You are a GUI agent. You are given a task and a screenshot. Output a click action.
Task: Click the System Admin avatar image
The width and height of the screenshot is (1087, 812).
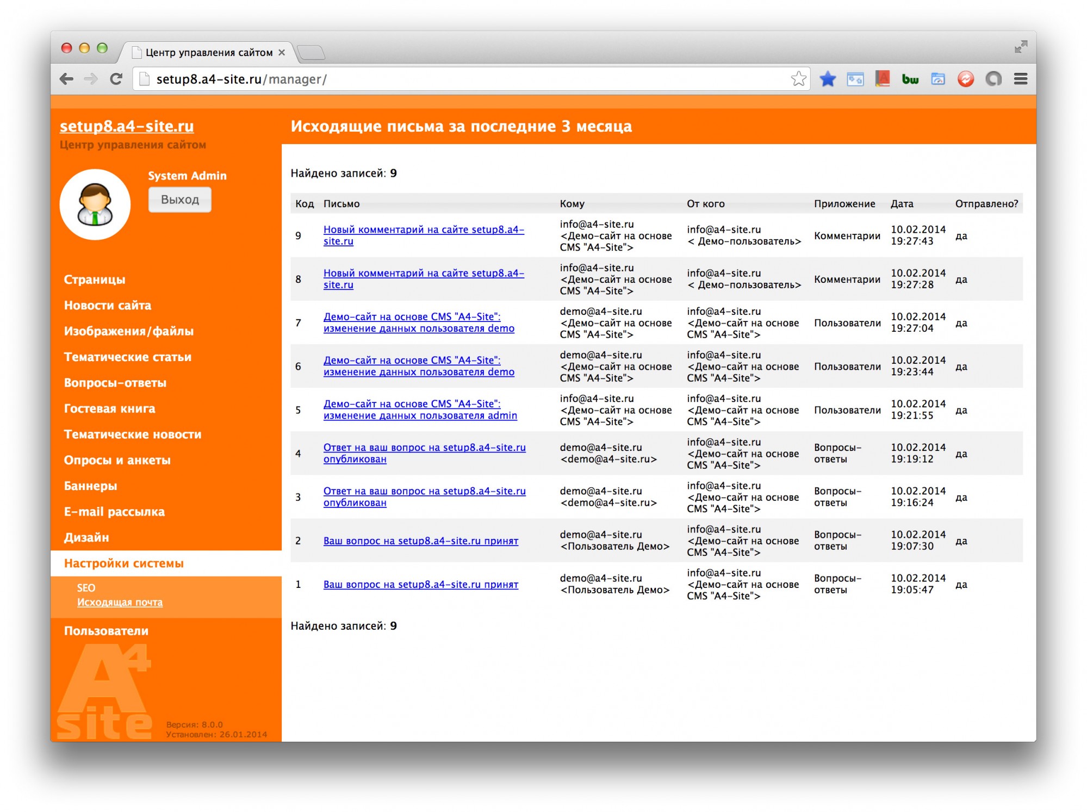(x=95, y=204)
